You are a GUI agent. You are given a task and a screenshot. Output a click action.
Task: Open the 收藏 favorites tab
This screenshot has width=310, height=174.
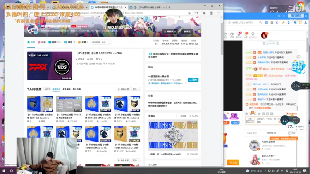[82, 42]
